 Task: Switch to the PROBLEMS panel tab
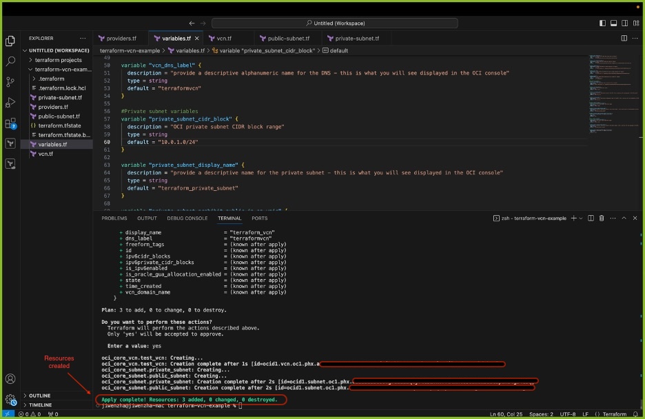click(x=114, y=218)
